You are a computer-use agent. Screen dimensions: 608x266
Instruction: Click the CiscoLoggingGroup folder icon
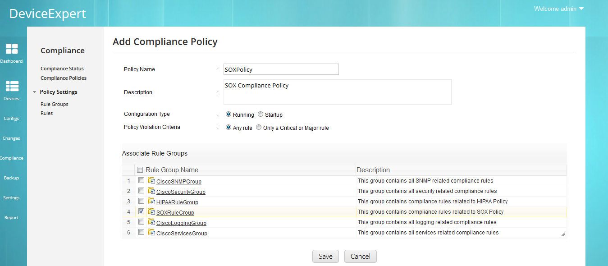[x=151, y=222]
